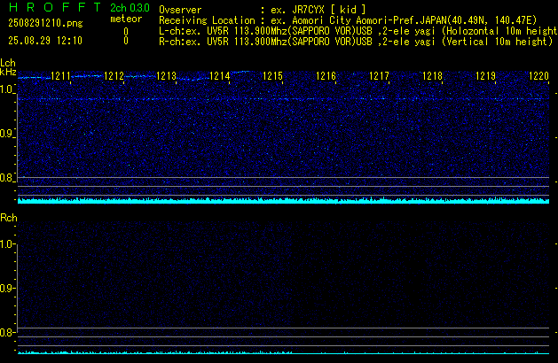Click the Rch cyan signal level strip

point(283,352)
